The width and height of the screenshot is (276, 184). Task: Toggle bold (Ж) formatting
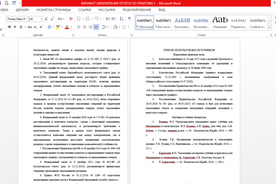pos(9,27)
